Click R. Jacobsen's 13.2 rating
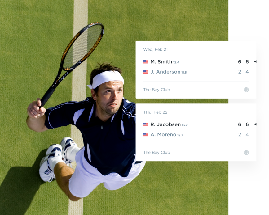 pos(185,125)
